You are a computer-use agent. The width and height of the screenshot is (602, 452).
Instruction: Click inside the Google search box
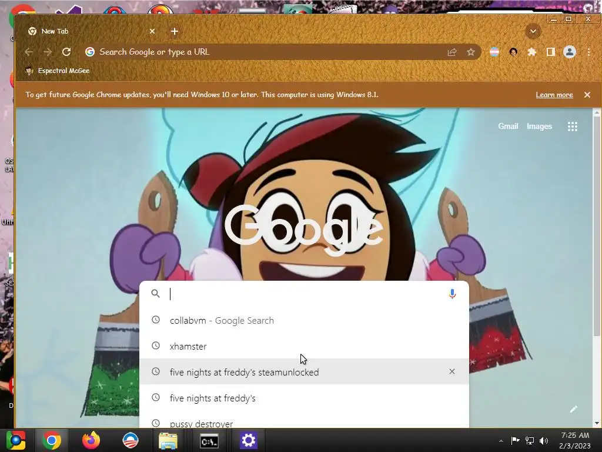pos(305,294)
